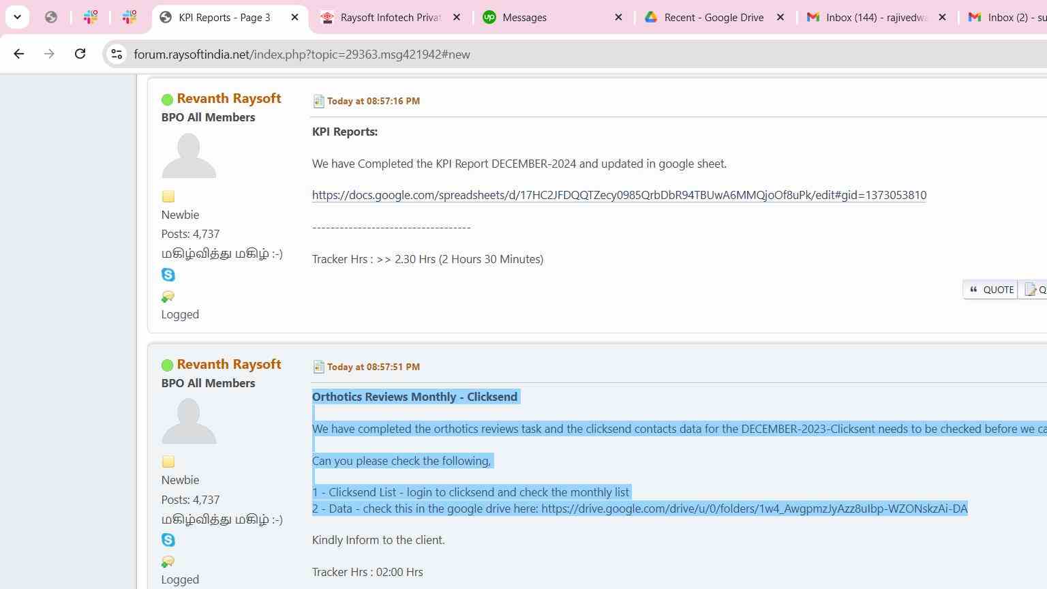1047x589 pixels.
Task: Open the 08:57:16 PM post permalink
Action: click(374, 101)
